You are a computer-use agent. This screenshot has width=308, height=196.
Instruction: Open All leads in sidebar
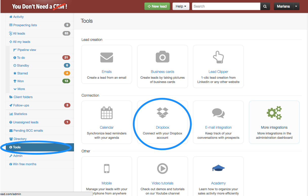[x=40, y=34]
